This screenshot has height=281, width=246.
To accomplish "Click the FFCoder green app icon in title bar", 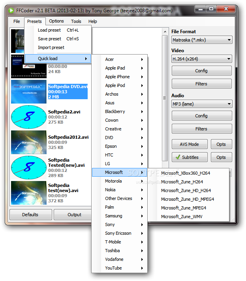I will point(11,11).
